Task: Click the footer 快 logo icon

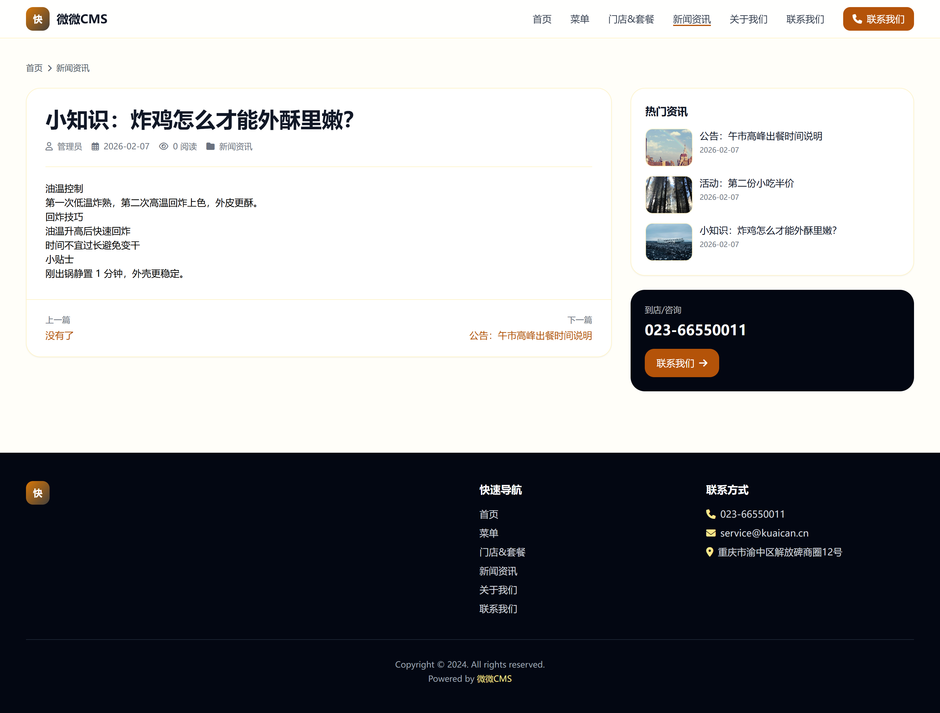Action: tap(37, 493)
